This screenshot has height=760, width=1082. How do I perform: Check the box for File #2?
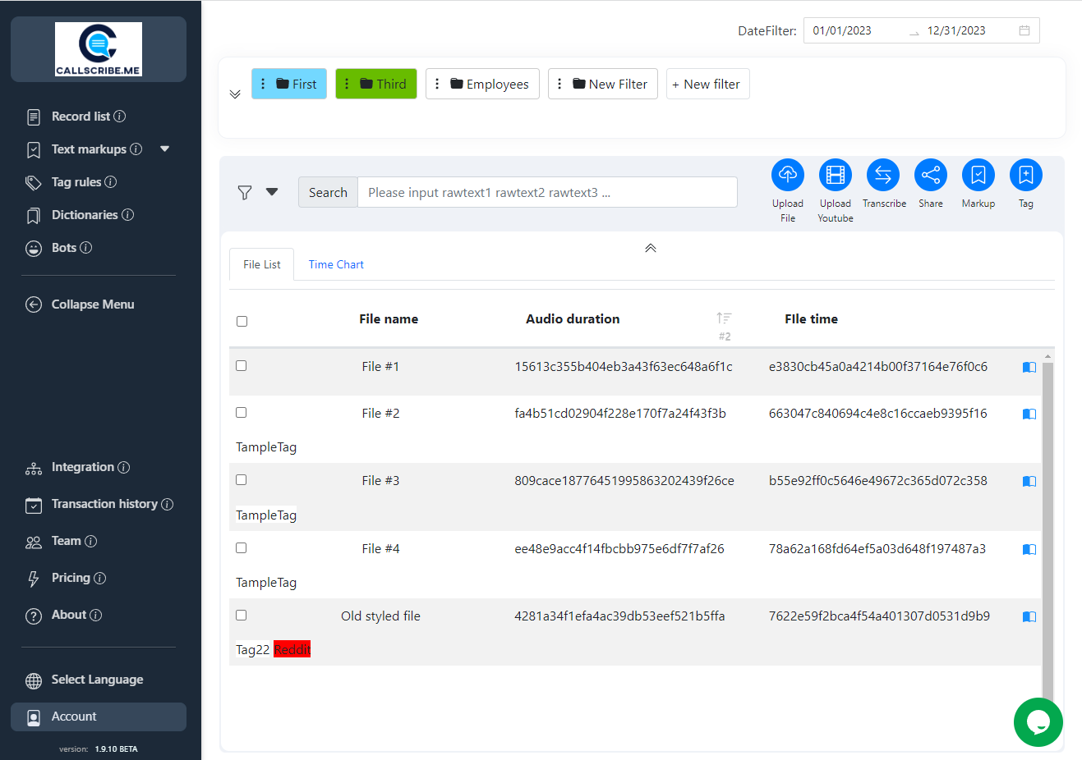click(241, 412)
